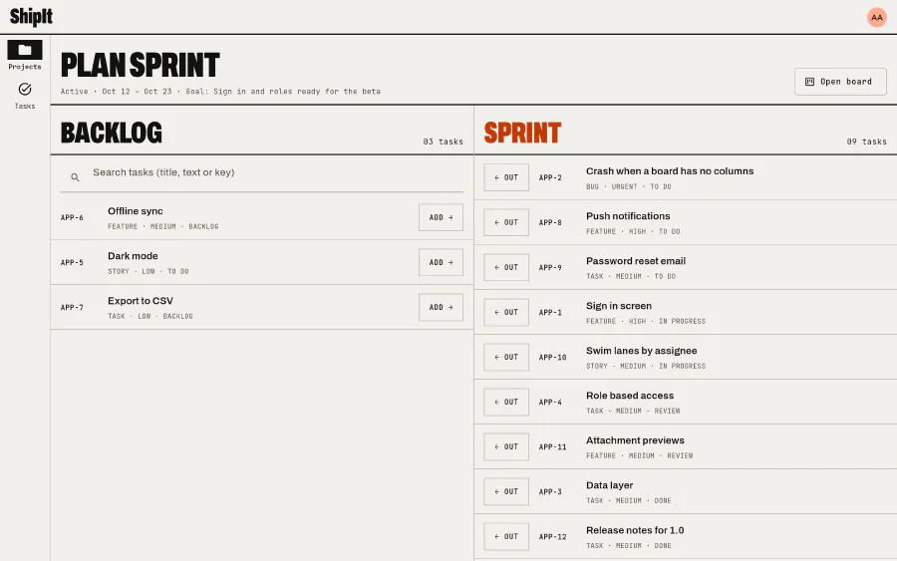Open the Push notifications task title
Screen dimensions: 897x561
click(x=628, y=216)
